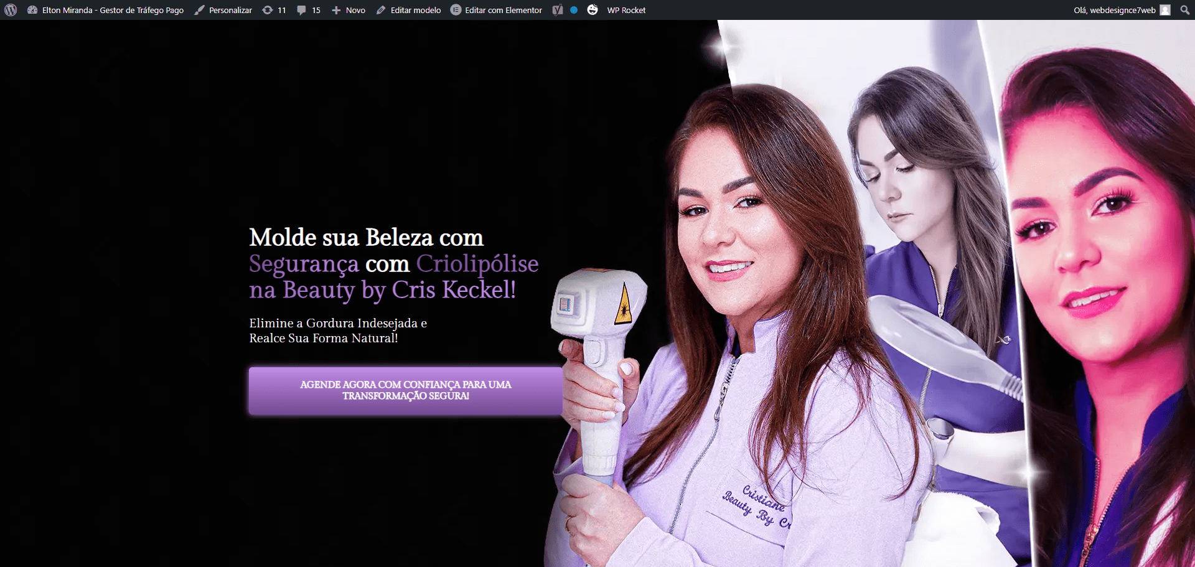The width and height of the screenshot is (1195, 567).
Task: Click the blue Yoast status dot
Action: [574, 10]
